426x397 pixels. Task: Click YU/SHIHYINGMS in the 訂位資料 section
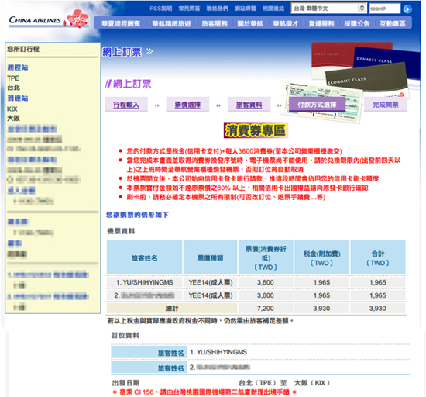click(x=218, y=352)
